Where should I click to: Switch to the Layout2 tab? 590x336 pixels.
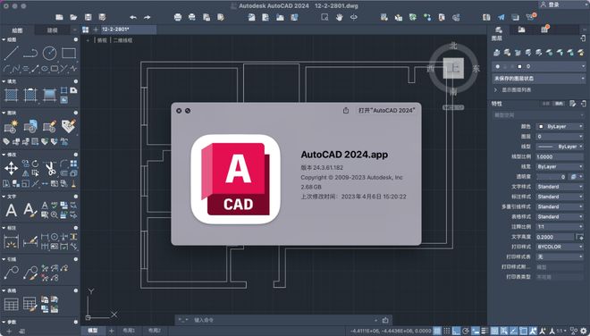point(155,331)
